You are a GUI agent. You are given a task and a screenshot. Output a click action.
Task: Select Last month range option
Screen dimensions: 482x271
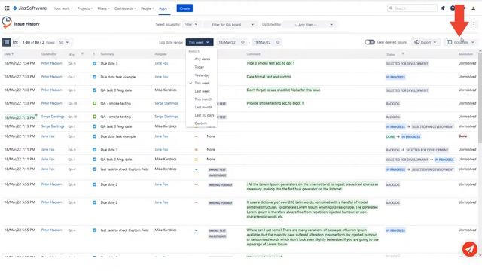pos(202,107)
